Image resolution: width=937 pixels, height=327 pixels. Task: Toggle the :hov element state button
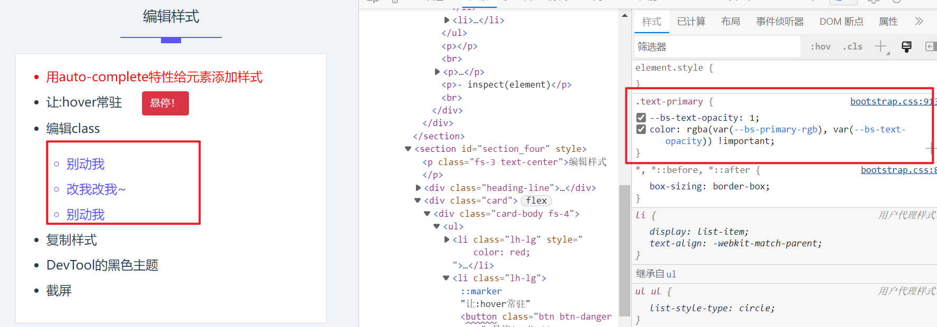pyautogui.click(x=820, y=46)
